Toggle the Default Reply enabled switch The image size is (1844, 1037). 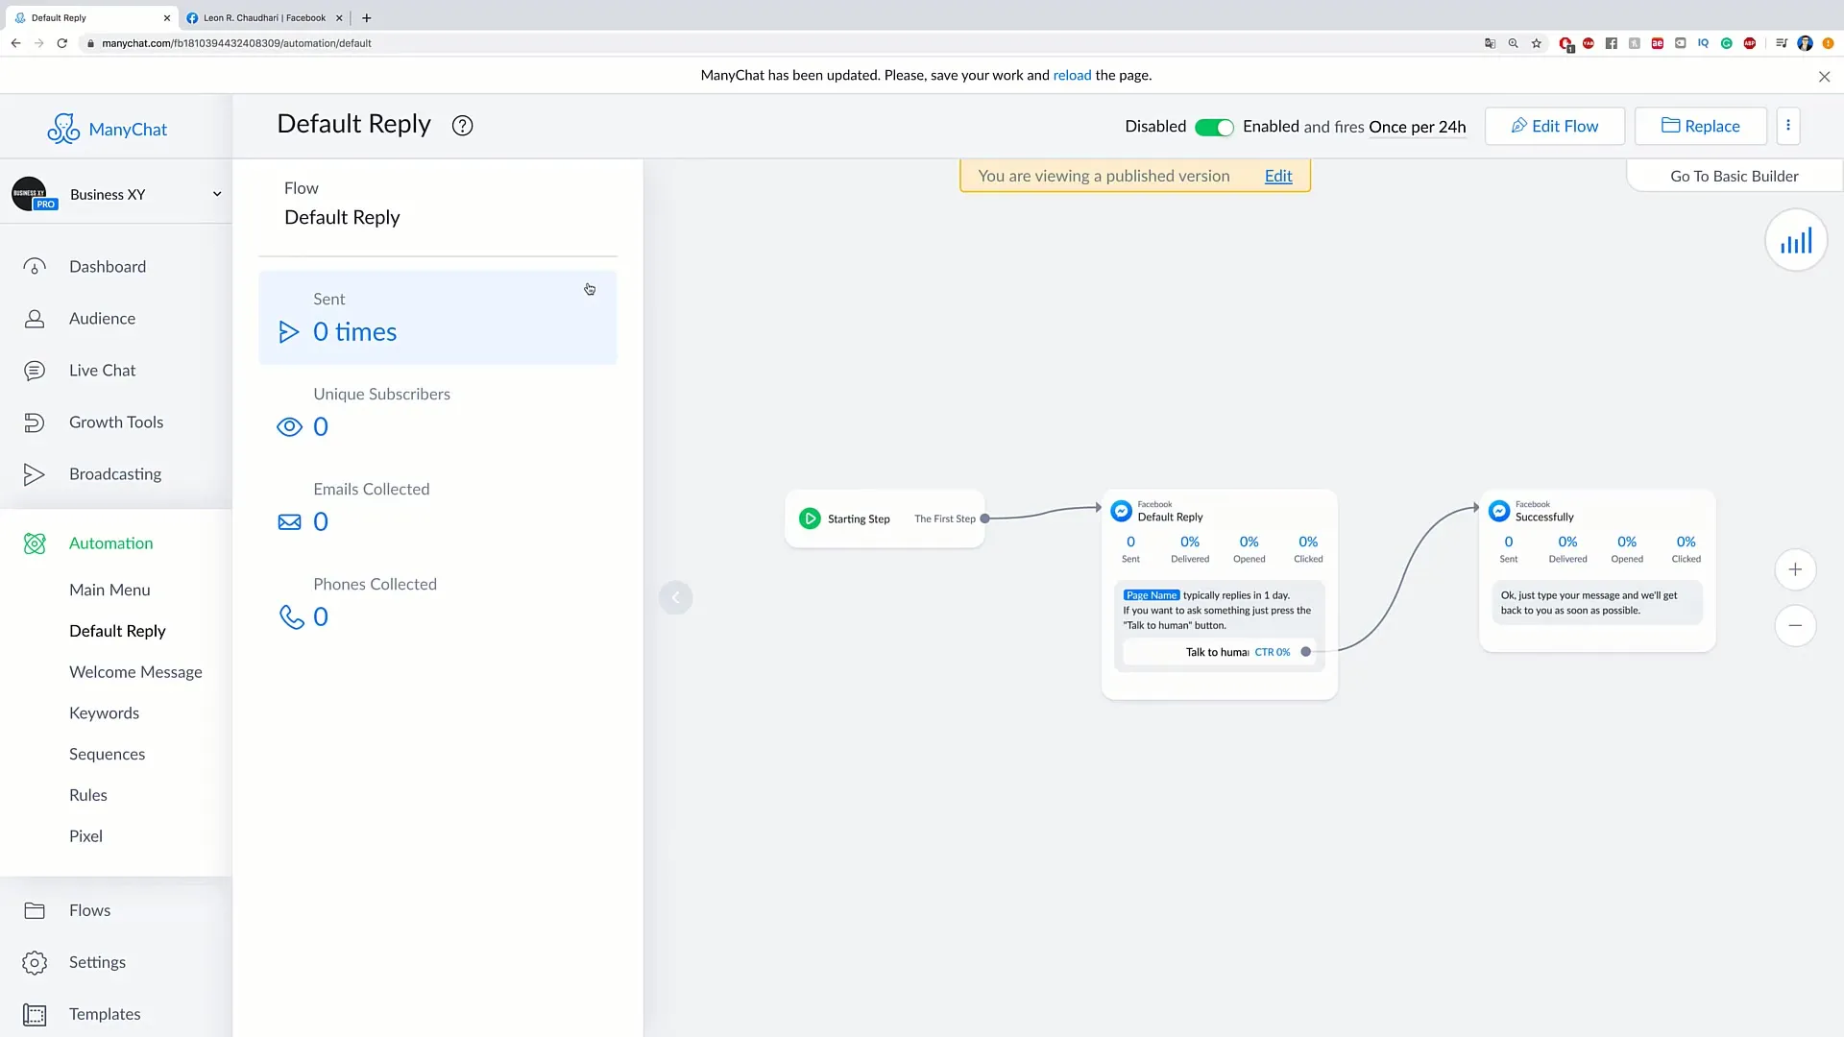pos(1214,127)
